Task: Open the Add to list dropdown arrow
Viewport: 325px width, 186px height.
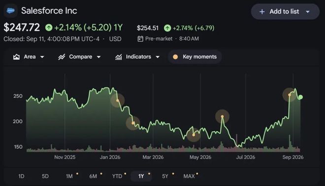Action: [x=308, y=12]
